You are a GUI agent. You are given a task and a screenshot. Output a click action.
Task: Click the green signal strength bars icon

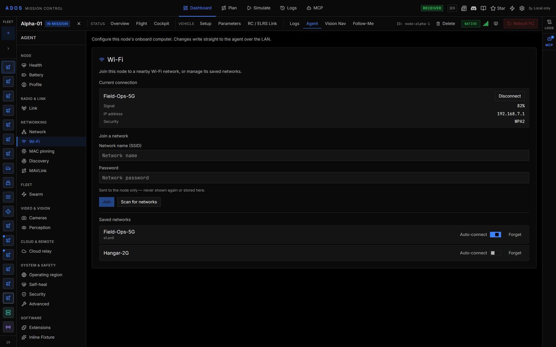click(486, 24)
